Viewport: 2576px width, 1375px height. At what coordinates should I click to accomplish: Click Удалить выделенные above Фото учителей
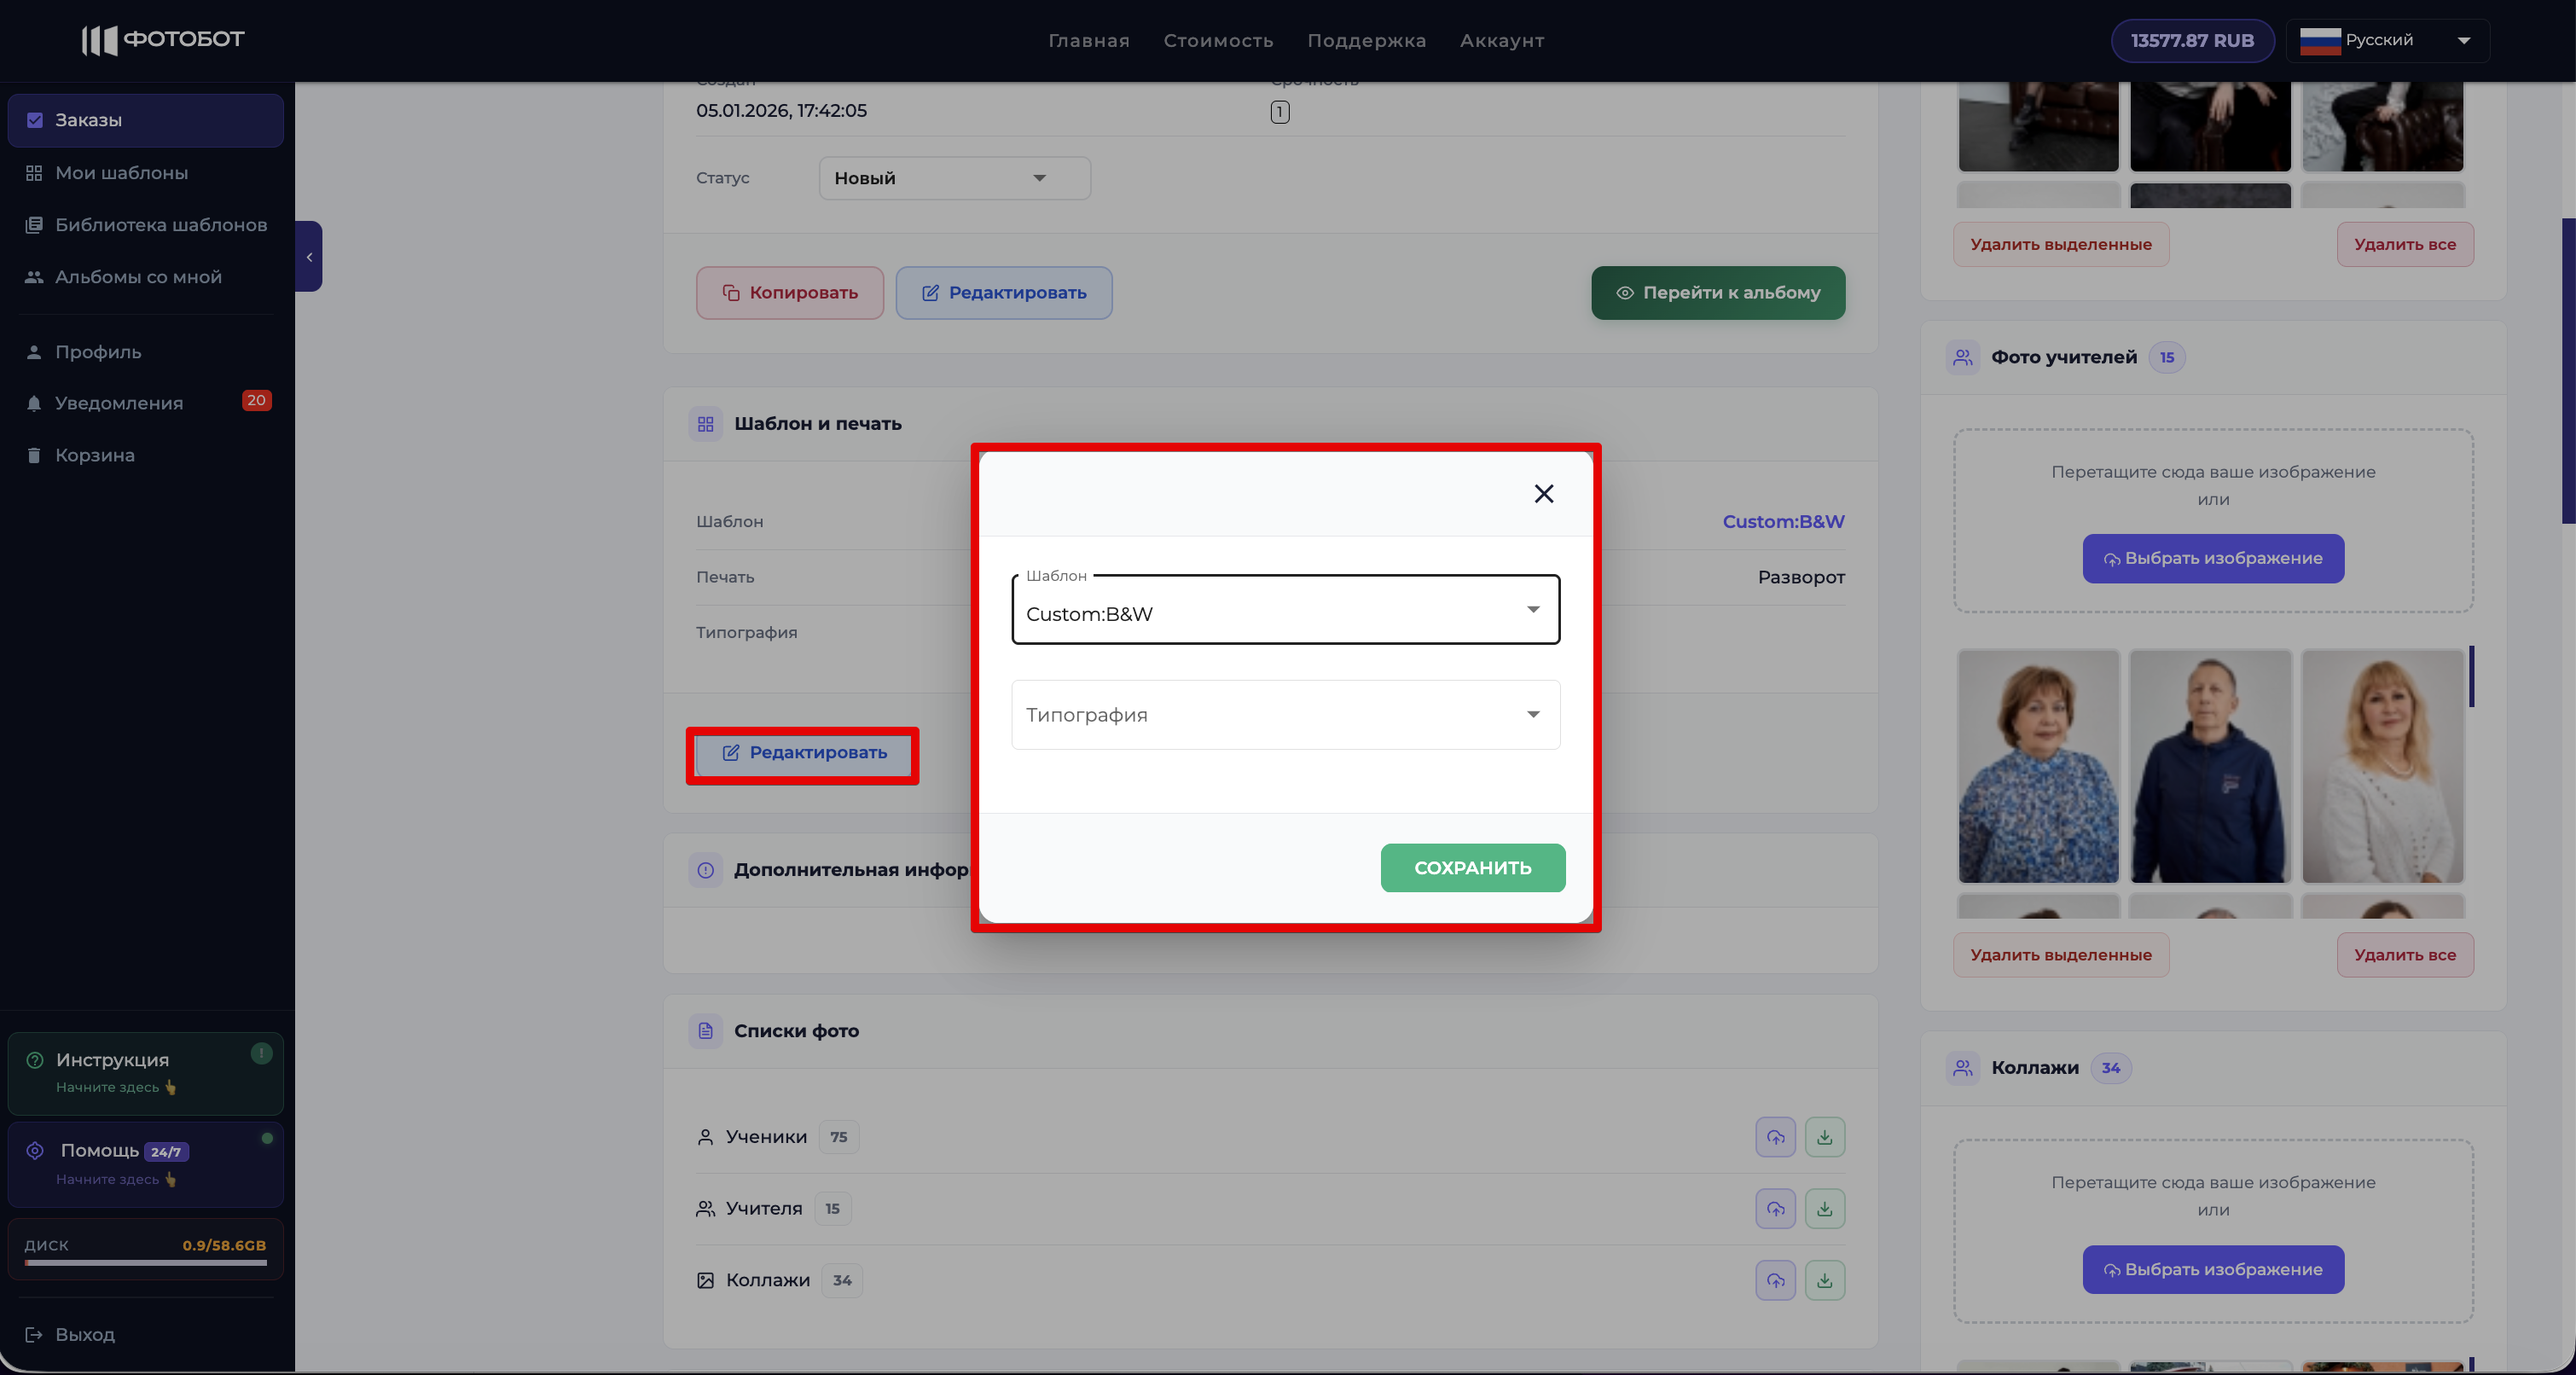(2061, 245)
